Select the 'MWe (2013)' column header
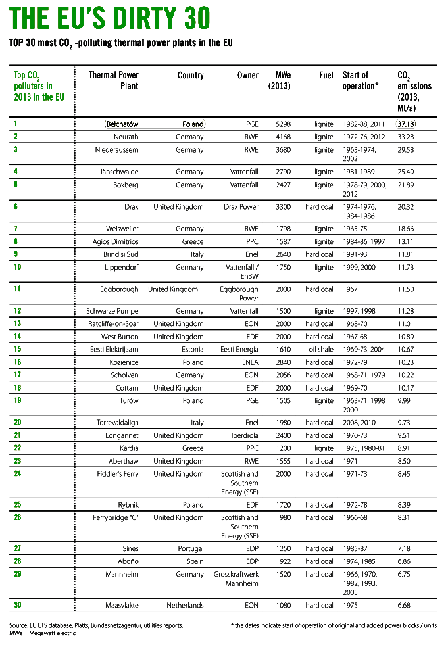The image size is (448, 645). [280, 81]
